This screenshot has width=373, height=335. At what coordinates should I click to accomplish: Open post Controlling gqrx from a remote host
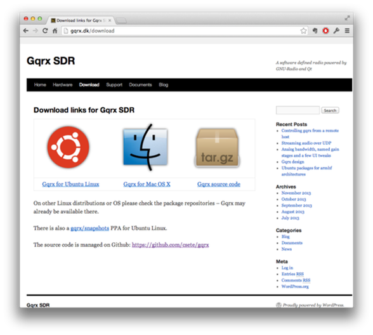[x=310, y=134]
